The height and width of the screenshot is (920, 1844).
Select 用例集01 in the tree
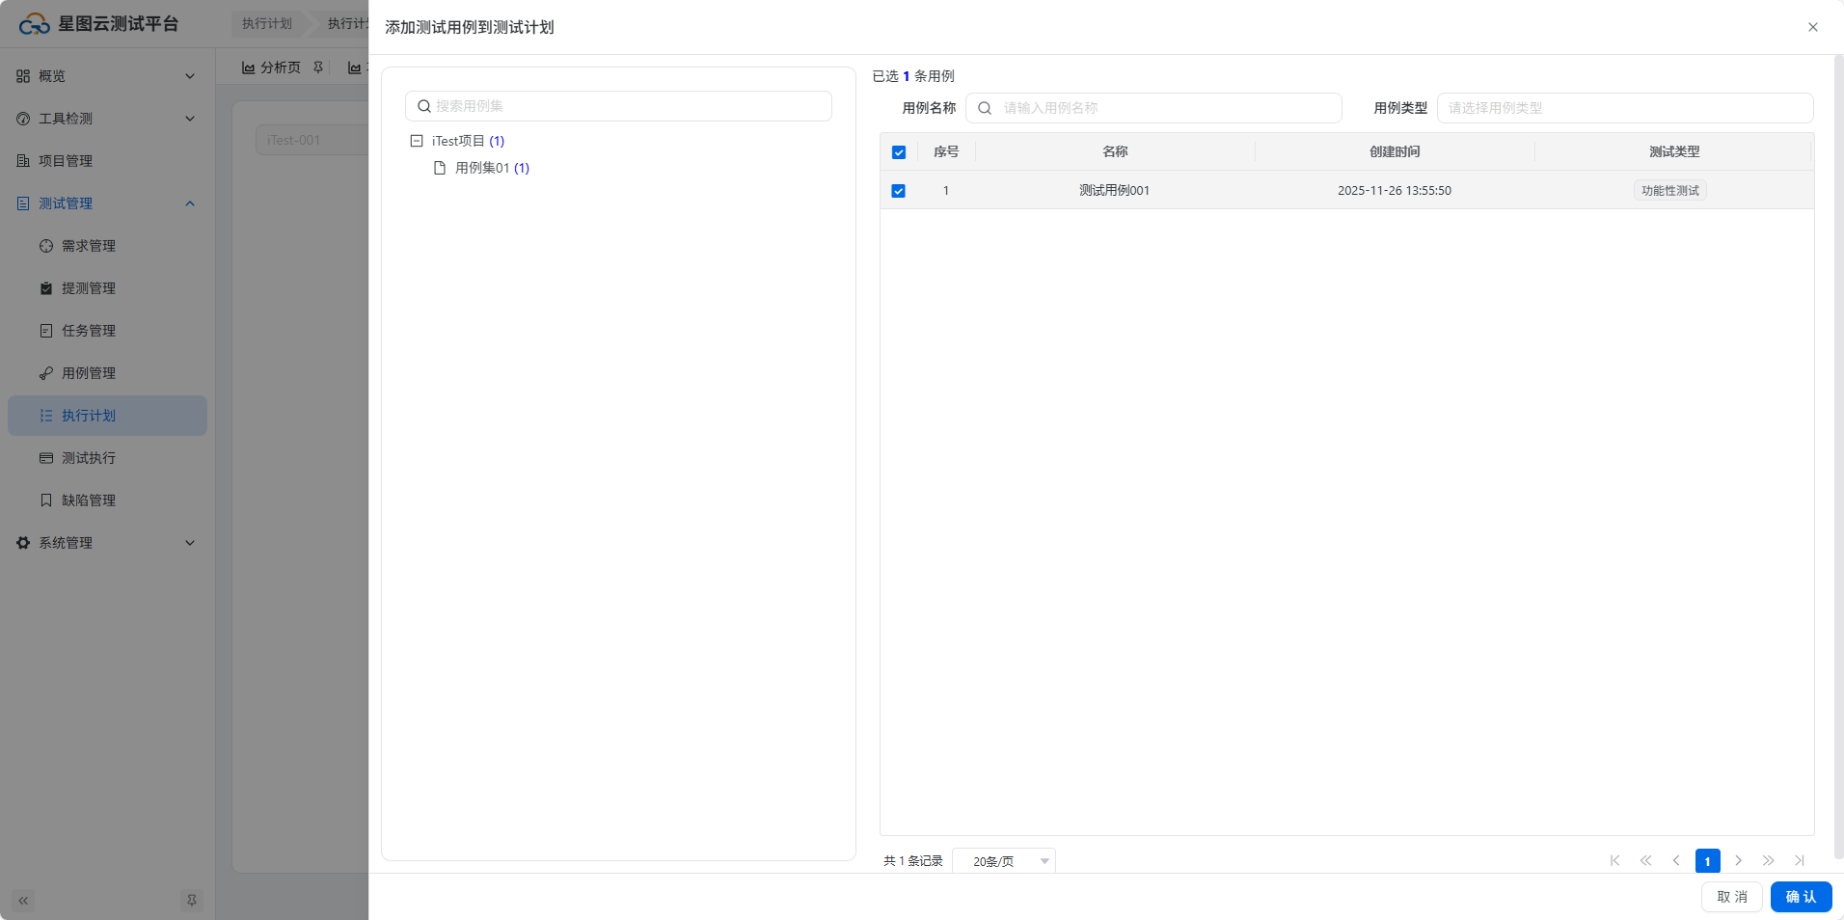coord(482,168)
